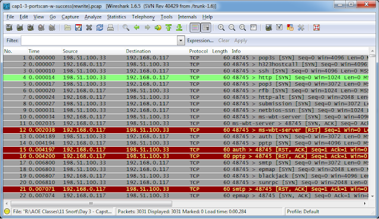Open the Go menu
This screenshot has height=219, width=379.
click(53, 17)
